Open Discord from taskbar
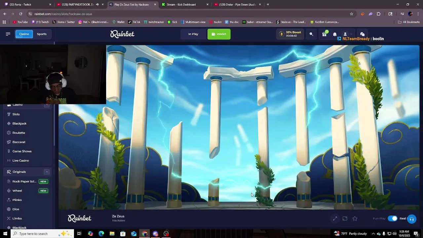 click(x=156, y=234)
